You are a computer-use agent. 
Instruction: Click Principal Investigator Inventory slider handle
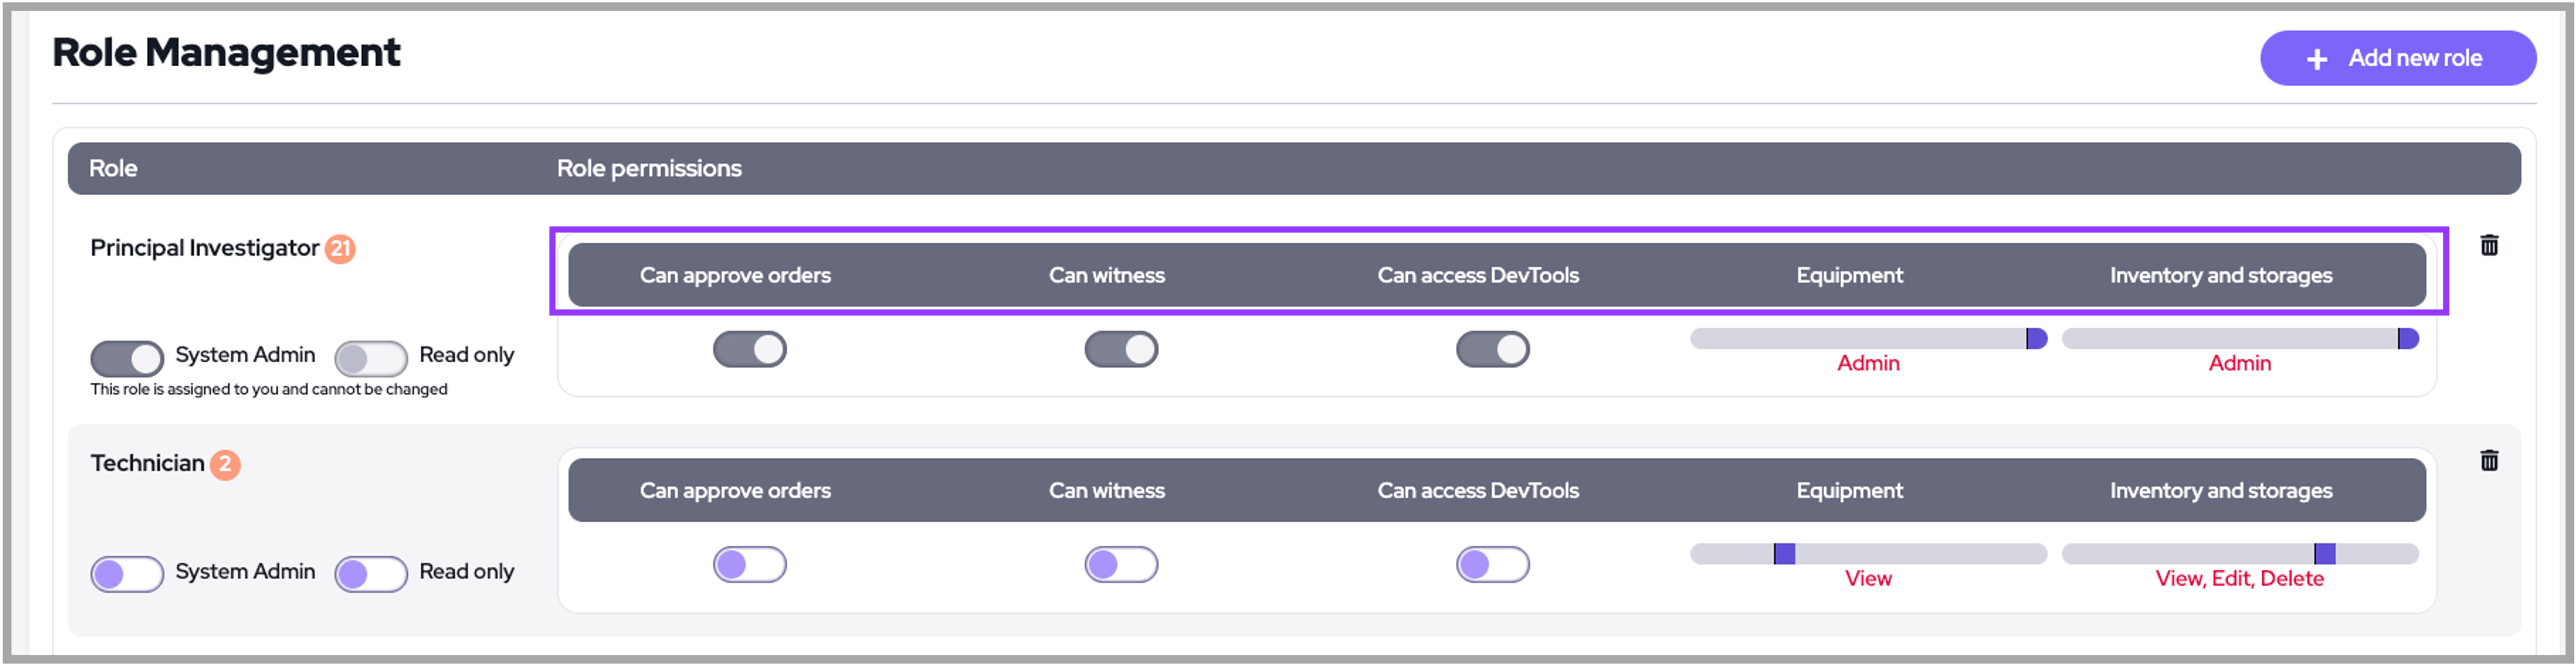tap(2408, 339)
